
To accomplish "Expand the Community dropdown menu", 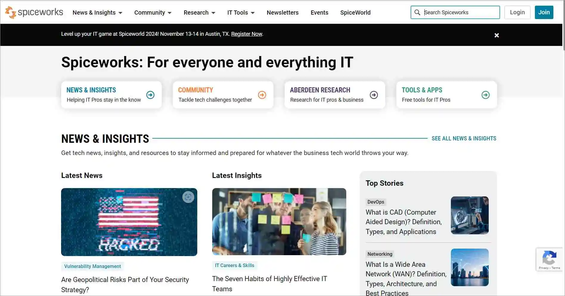I will coord(153,13).
